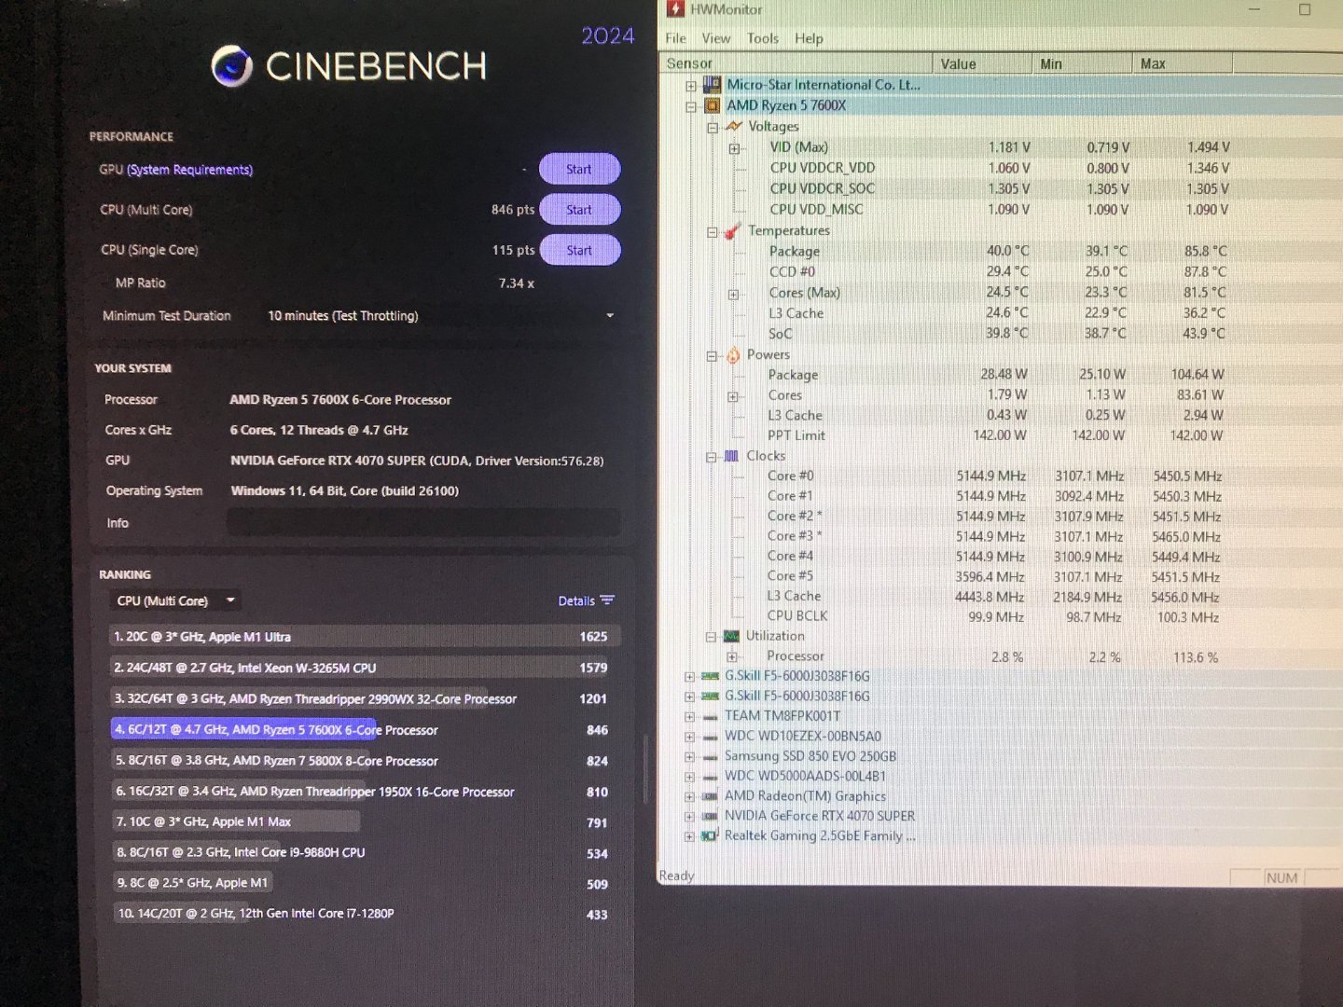Click AMD Radeon Graphics GPU icon
This screenshot has height=1007, width=1343.
point(711,796)
